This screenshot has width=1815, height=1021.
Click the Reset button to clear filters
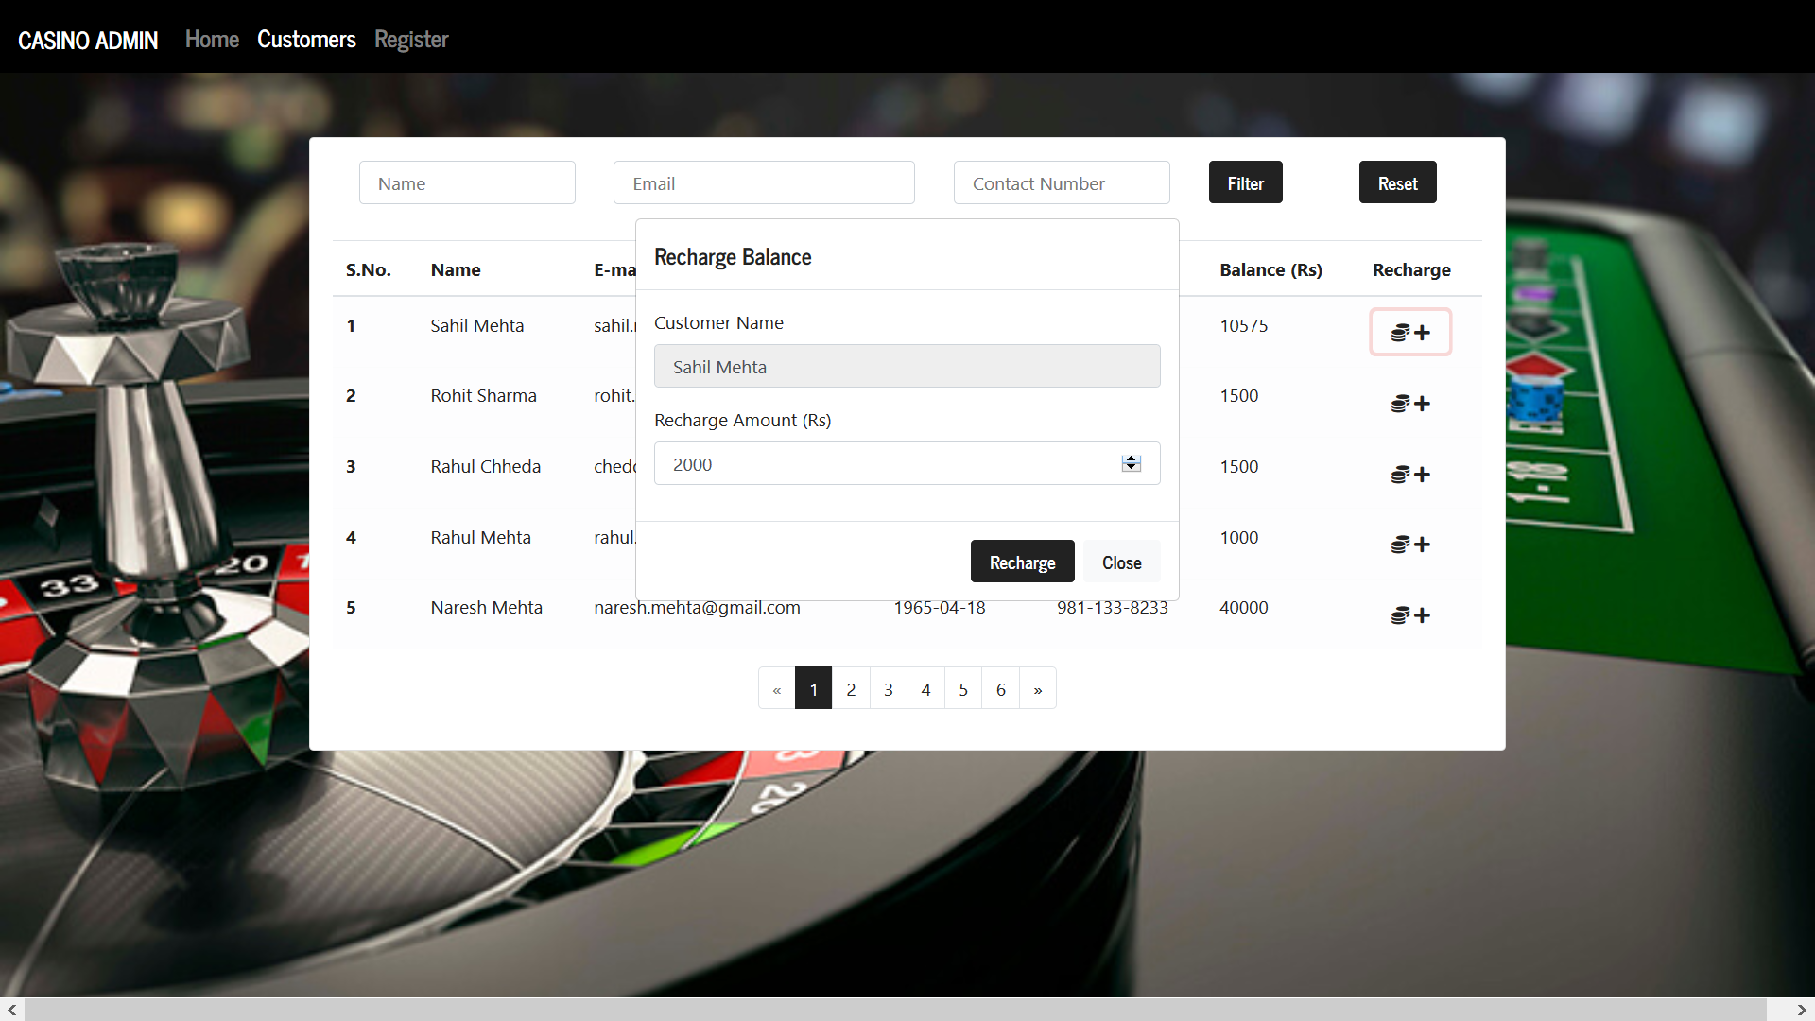coord(1396,183)
